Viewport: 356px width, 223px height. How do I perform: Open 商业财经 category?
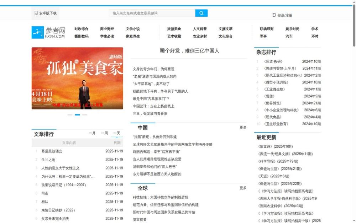point(107,29)
